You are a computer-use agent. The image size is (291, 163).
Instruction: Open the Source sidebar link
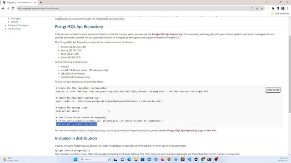point(14,22)
